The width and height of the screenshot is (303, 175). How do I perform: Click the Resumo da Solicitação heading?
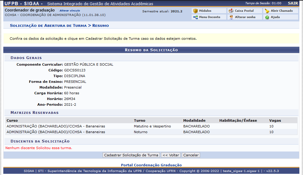[x=151, y=50]
